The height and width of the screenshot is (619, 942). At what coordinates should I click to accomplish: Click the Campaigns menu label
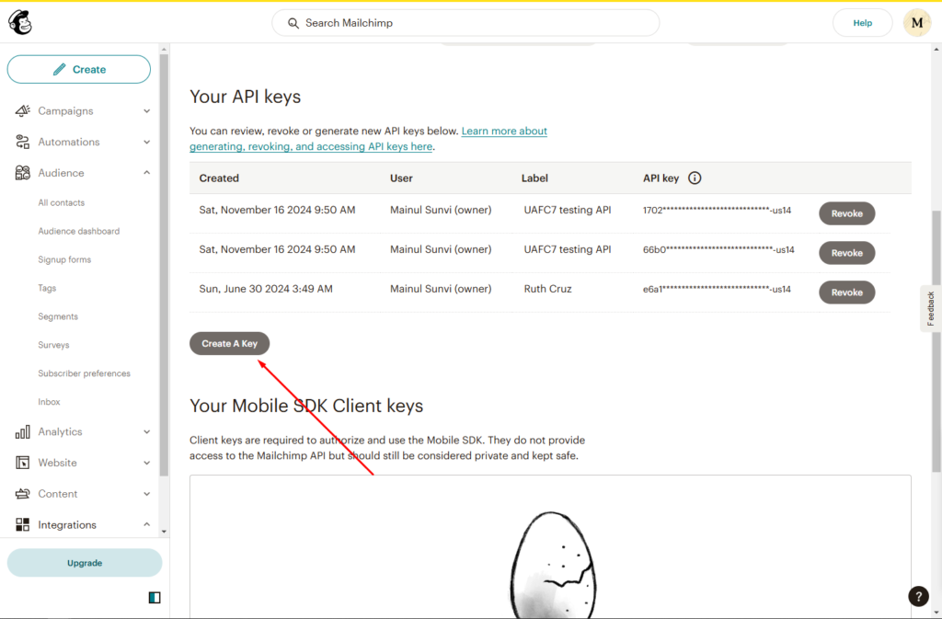pos(65,111)
